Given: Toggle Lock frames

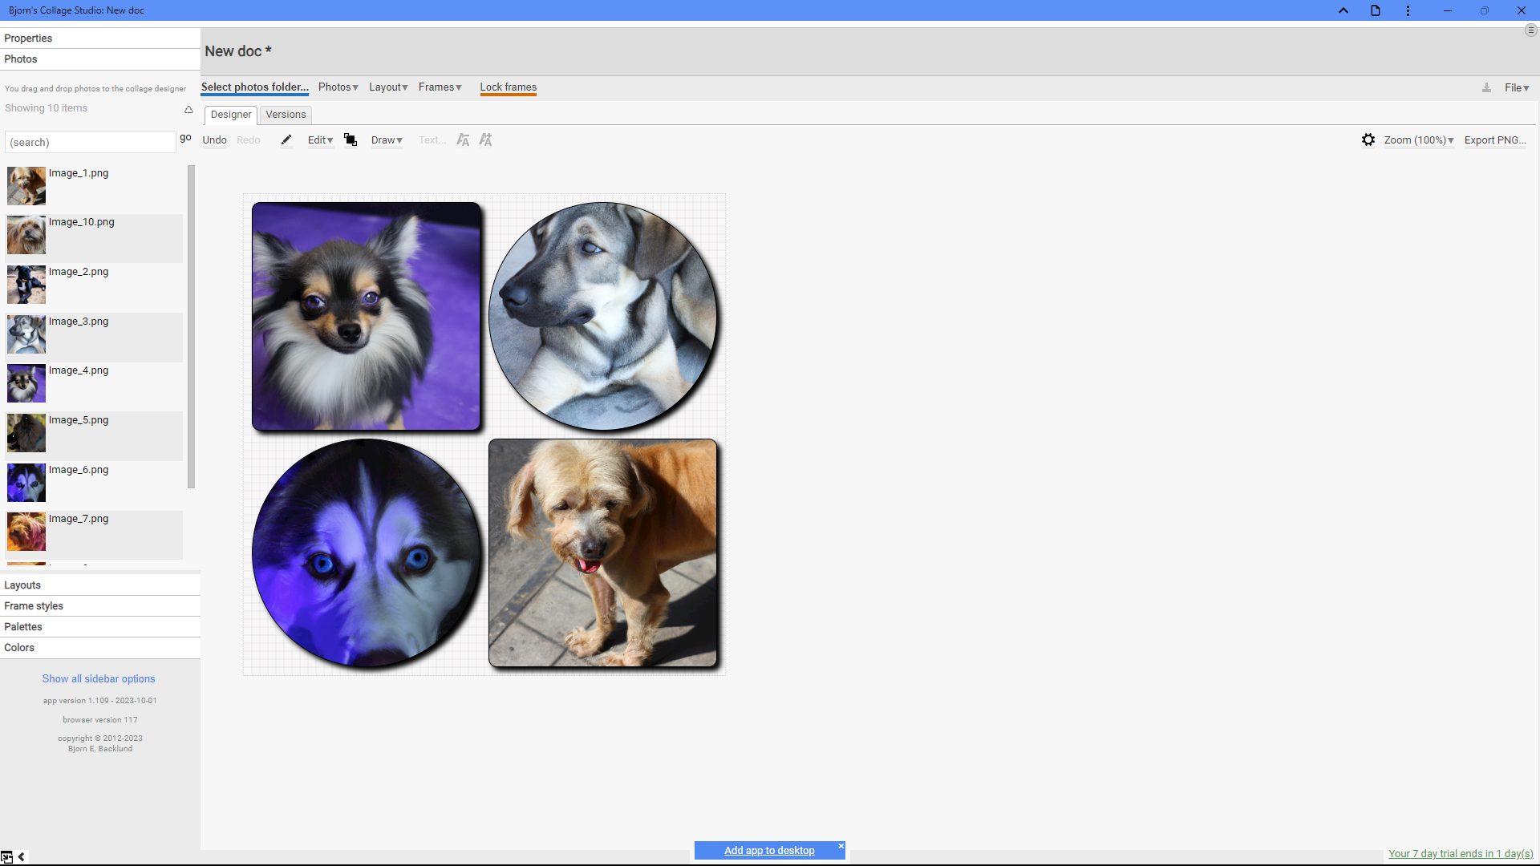Looking at the screenshot, I should tap(509, 87).
